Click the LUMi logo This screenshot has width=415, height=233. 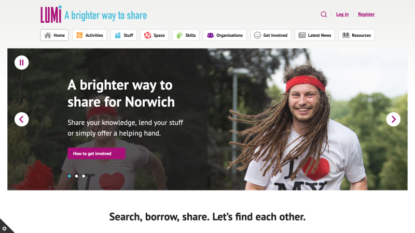click(x=51, y=14)
